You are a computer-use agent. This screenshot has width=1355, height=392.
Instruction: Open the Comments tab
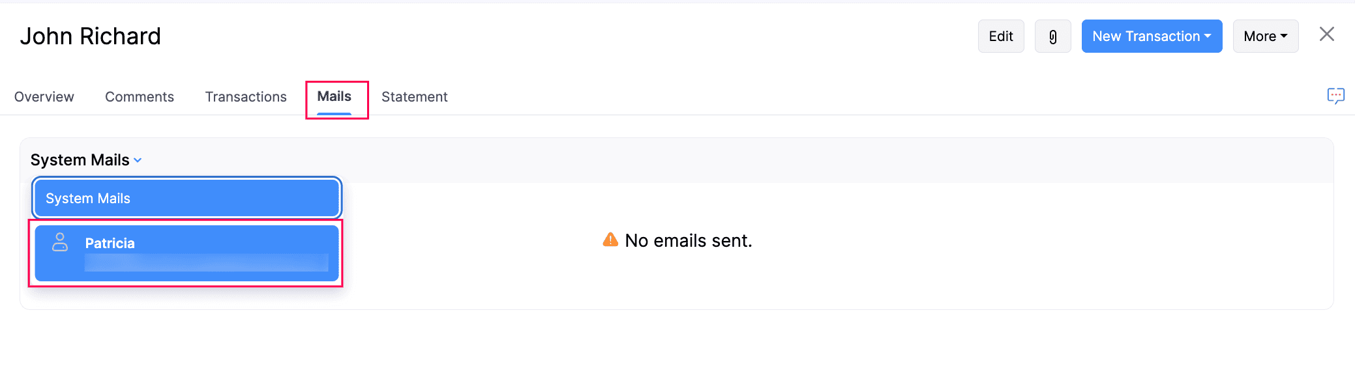pyautogui.click(x=139, y=96)
